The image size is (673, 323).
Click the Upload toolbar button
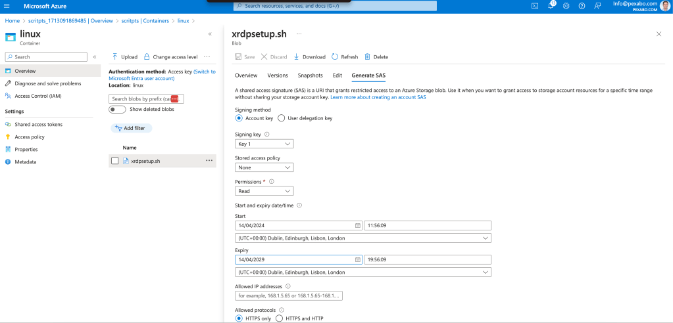tap(124, 56)
